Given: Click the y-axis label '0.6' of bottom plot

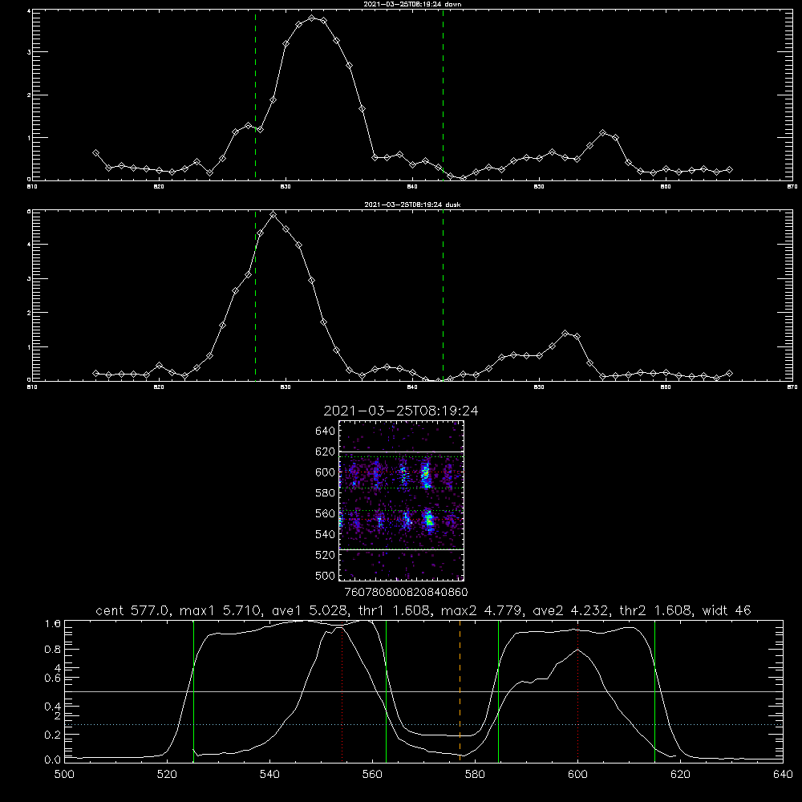Looking at the screenshot, I should click(53, 678).
